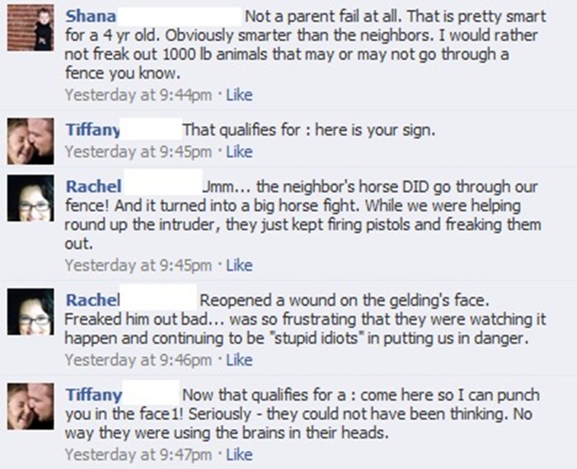
Task: Open Tiffany's photo beside 'here is your sign' comment
Action: (30, 140)
